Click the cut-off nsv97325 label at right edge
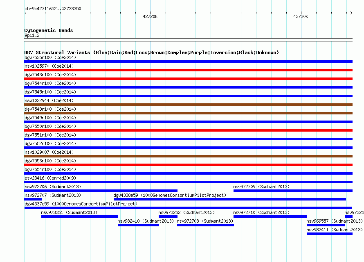This screenshot has height=262, width=364. [354, 212]
